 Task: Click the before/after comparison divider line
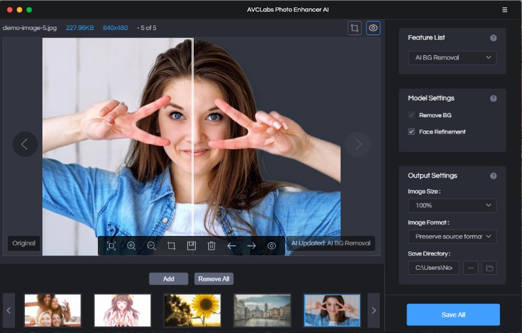click(x=192, y=146)
